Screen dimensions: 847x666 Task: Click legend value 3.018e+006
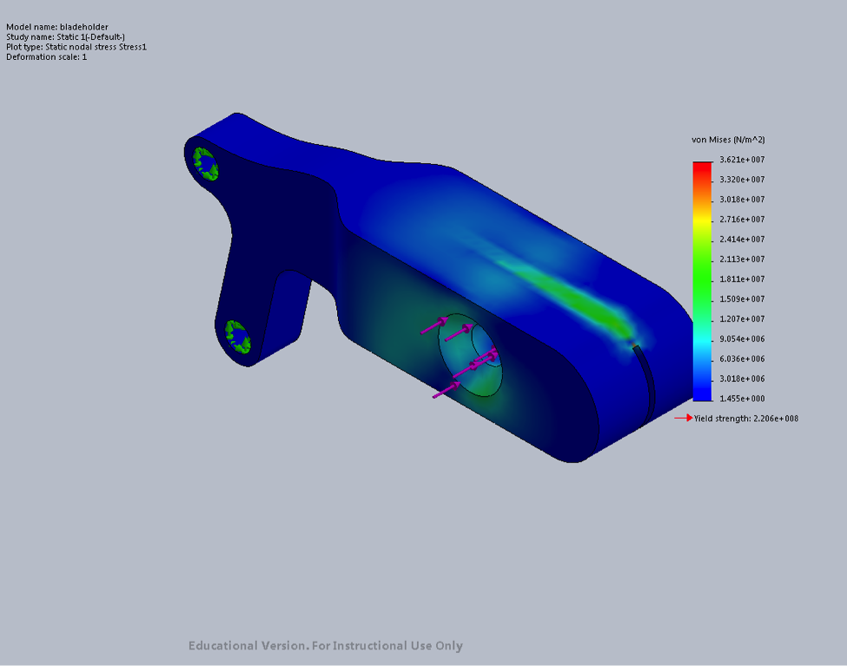click(x=742, y=379)
